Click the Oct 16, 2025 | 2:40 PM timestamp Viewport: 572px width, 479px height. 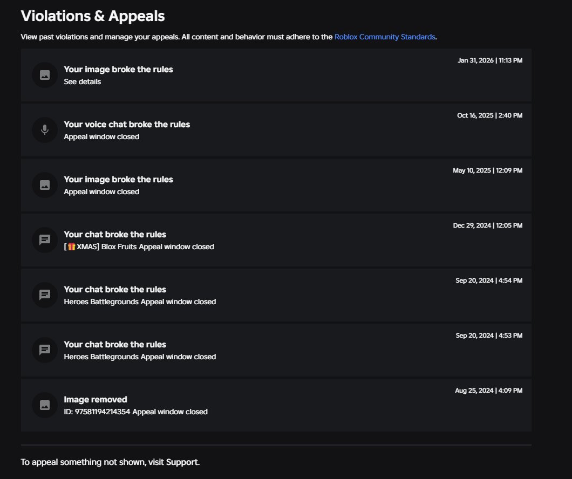click(x=489, y=115)
